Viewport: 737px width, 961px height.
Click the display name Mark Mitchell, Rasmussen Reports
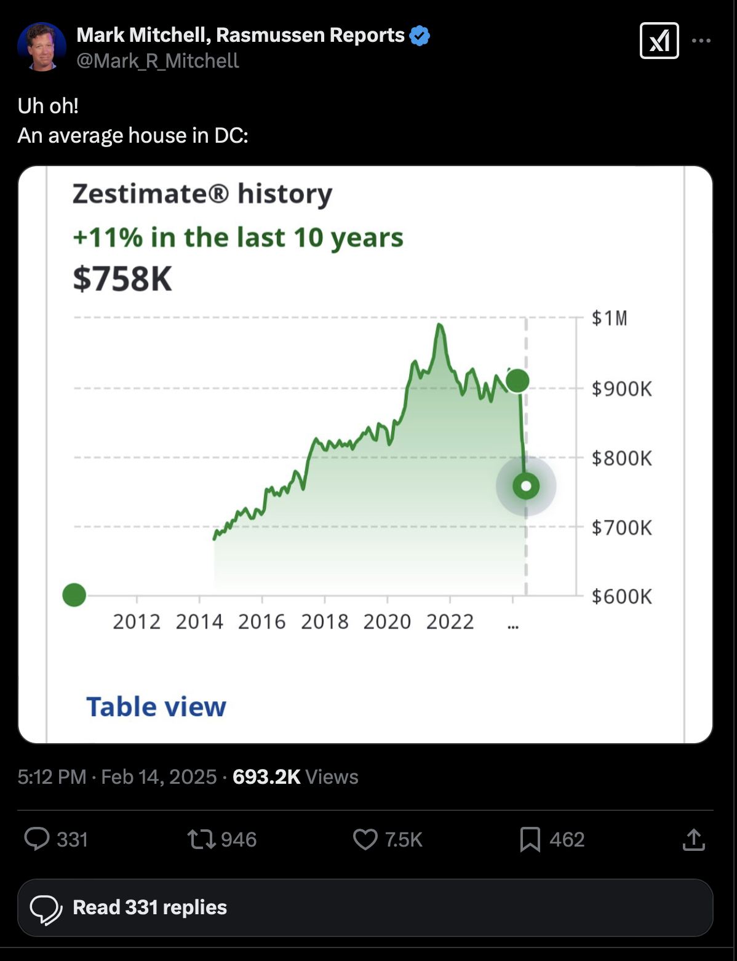(x=241, y=36)
